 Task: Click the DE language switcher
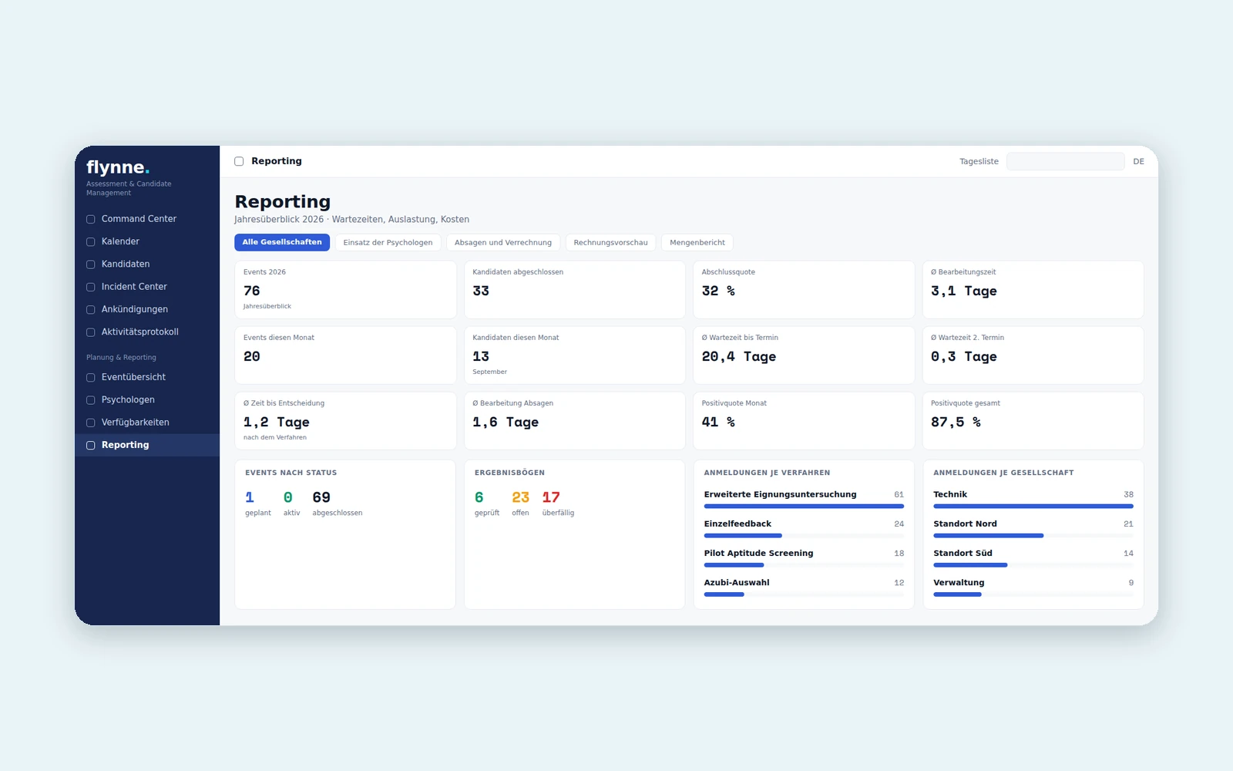(1138, 161)
